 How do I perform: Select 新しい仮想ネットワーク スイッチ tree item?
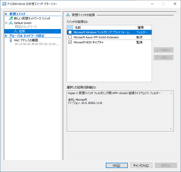(32, 18)
